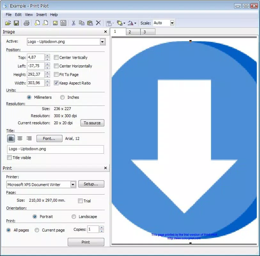Select Inches units
This screenshot has width=260, height=256.
62,97
